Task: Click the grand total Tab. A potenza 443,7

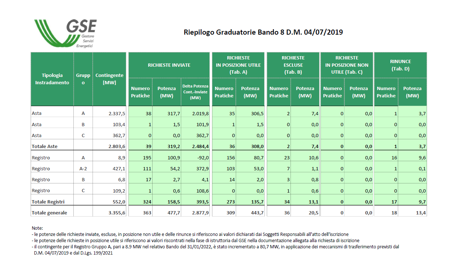Action: [x=257, y=213]
